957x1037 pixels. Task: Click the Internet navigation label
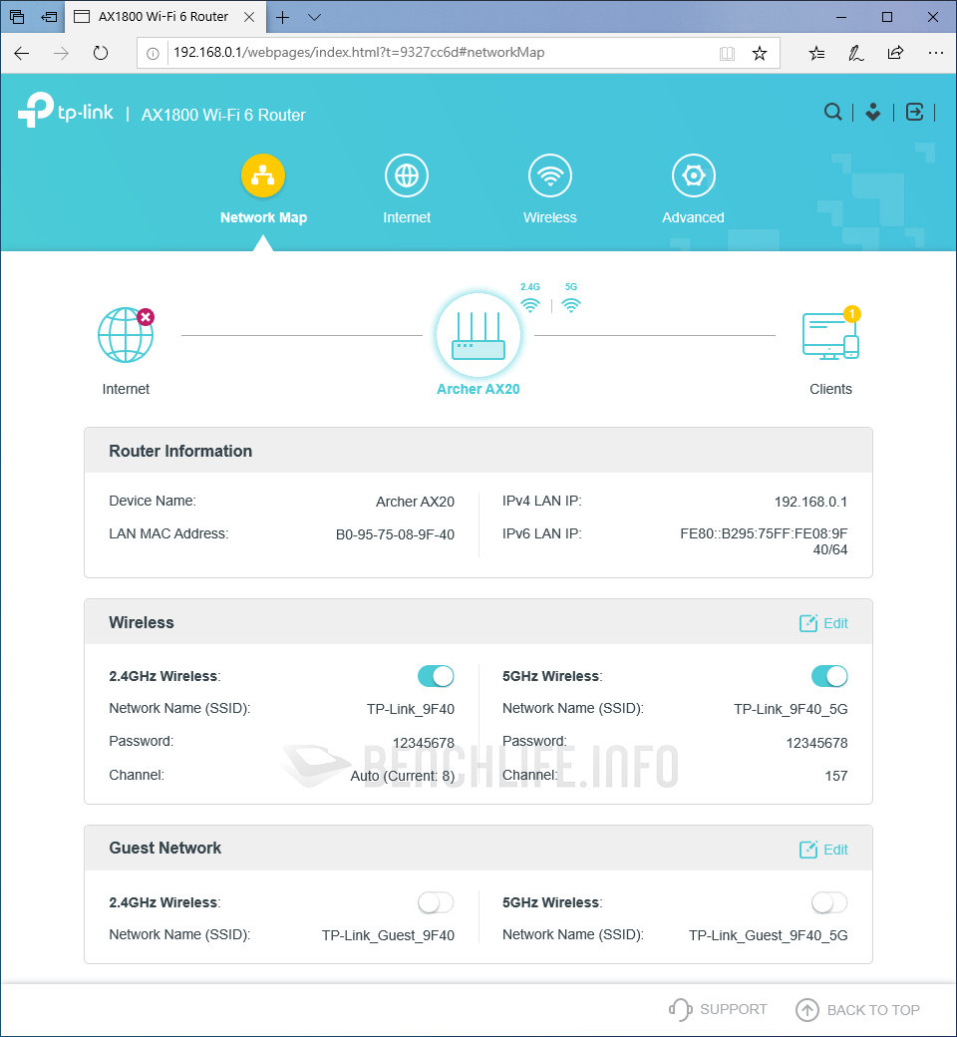(407, 217)
